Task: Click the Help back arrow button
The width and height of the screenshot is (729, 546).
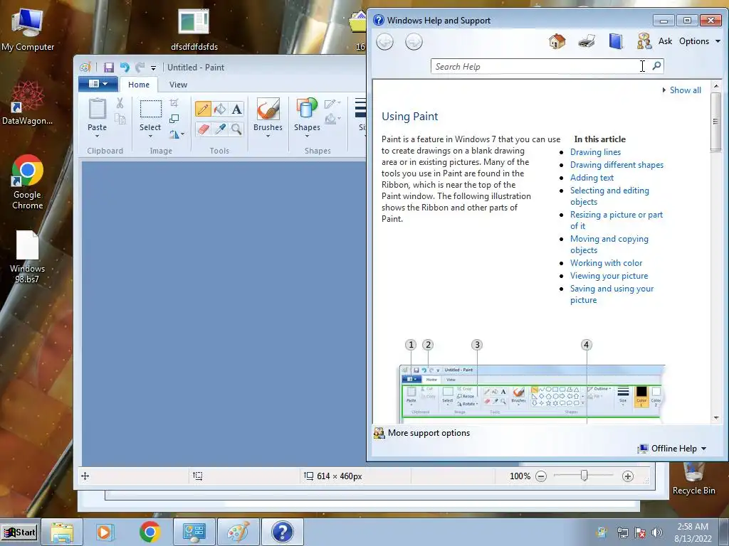Action: (384, 42)
